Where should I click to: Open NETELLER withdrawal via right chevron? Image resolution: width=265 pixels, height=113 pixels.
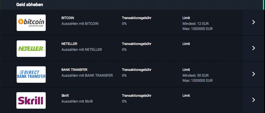(x=254, y=48)
